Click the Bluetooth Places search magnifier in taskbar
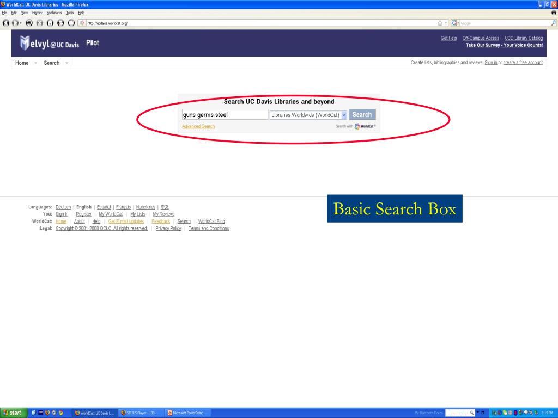This screenshot has height=418, width=558. click(x=471, y=413)
